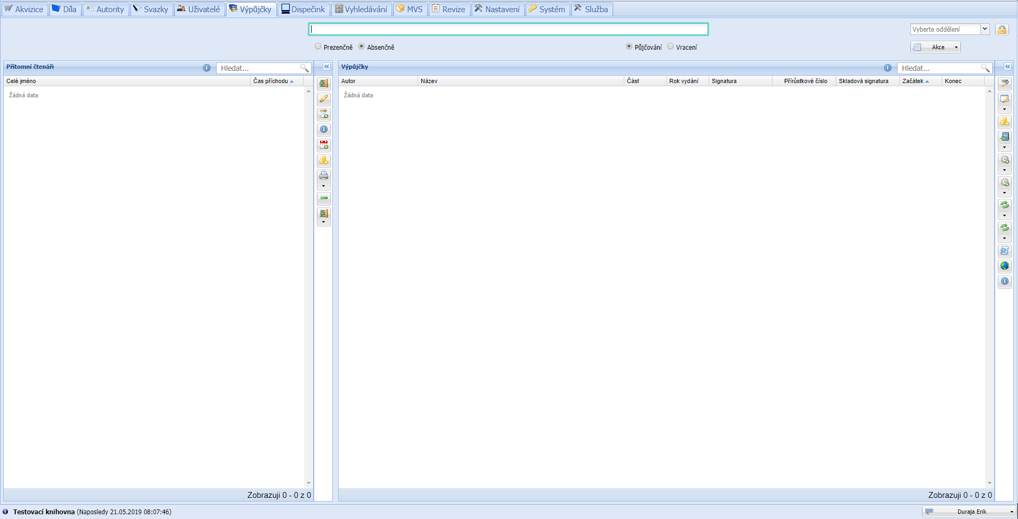1018x519 pixels.
Task: Switch to the Uživatelé tab
Action: pyautogui.click(x=199, y=10)
